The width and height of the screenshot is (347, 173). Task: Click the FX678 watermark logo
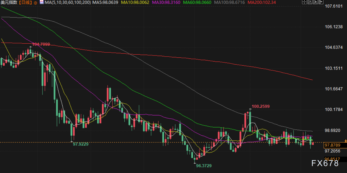325,163
